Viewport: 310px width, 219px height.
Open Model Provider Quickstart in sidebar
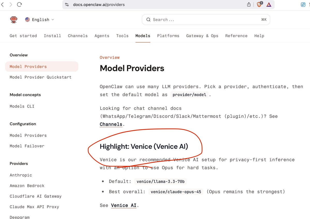pyautogui.click(x=40, y=77)
